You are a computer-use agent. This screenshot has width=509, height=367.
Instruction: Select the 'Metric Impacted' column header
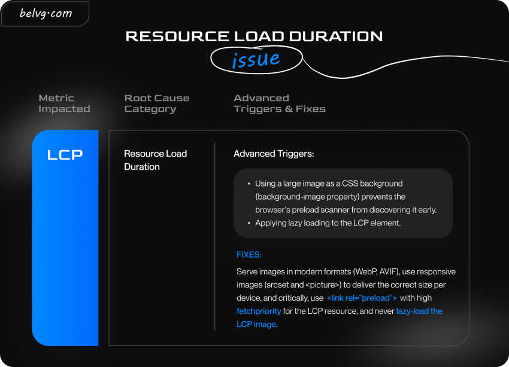64,103
